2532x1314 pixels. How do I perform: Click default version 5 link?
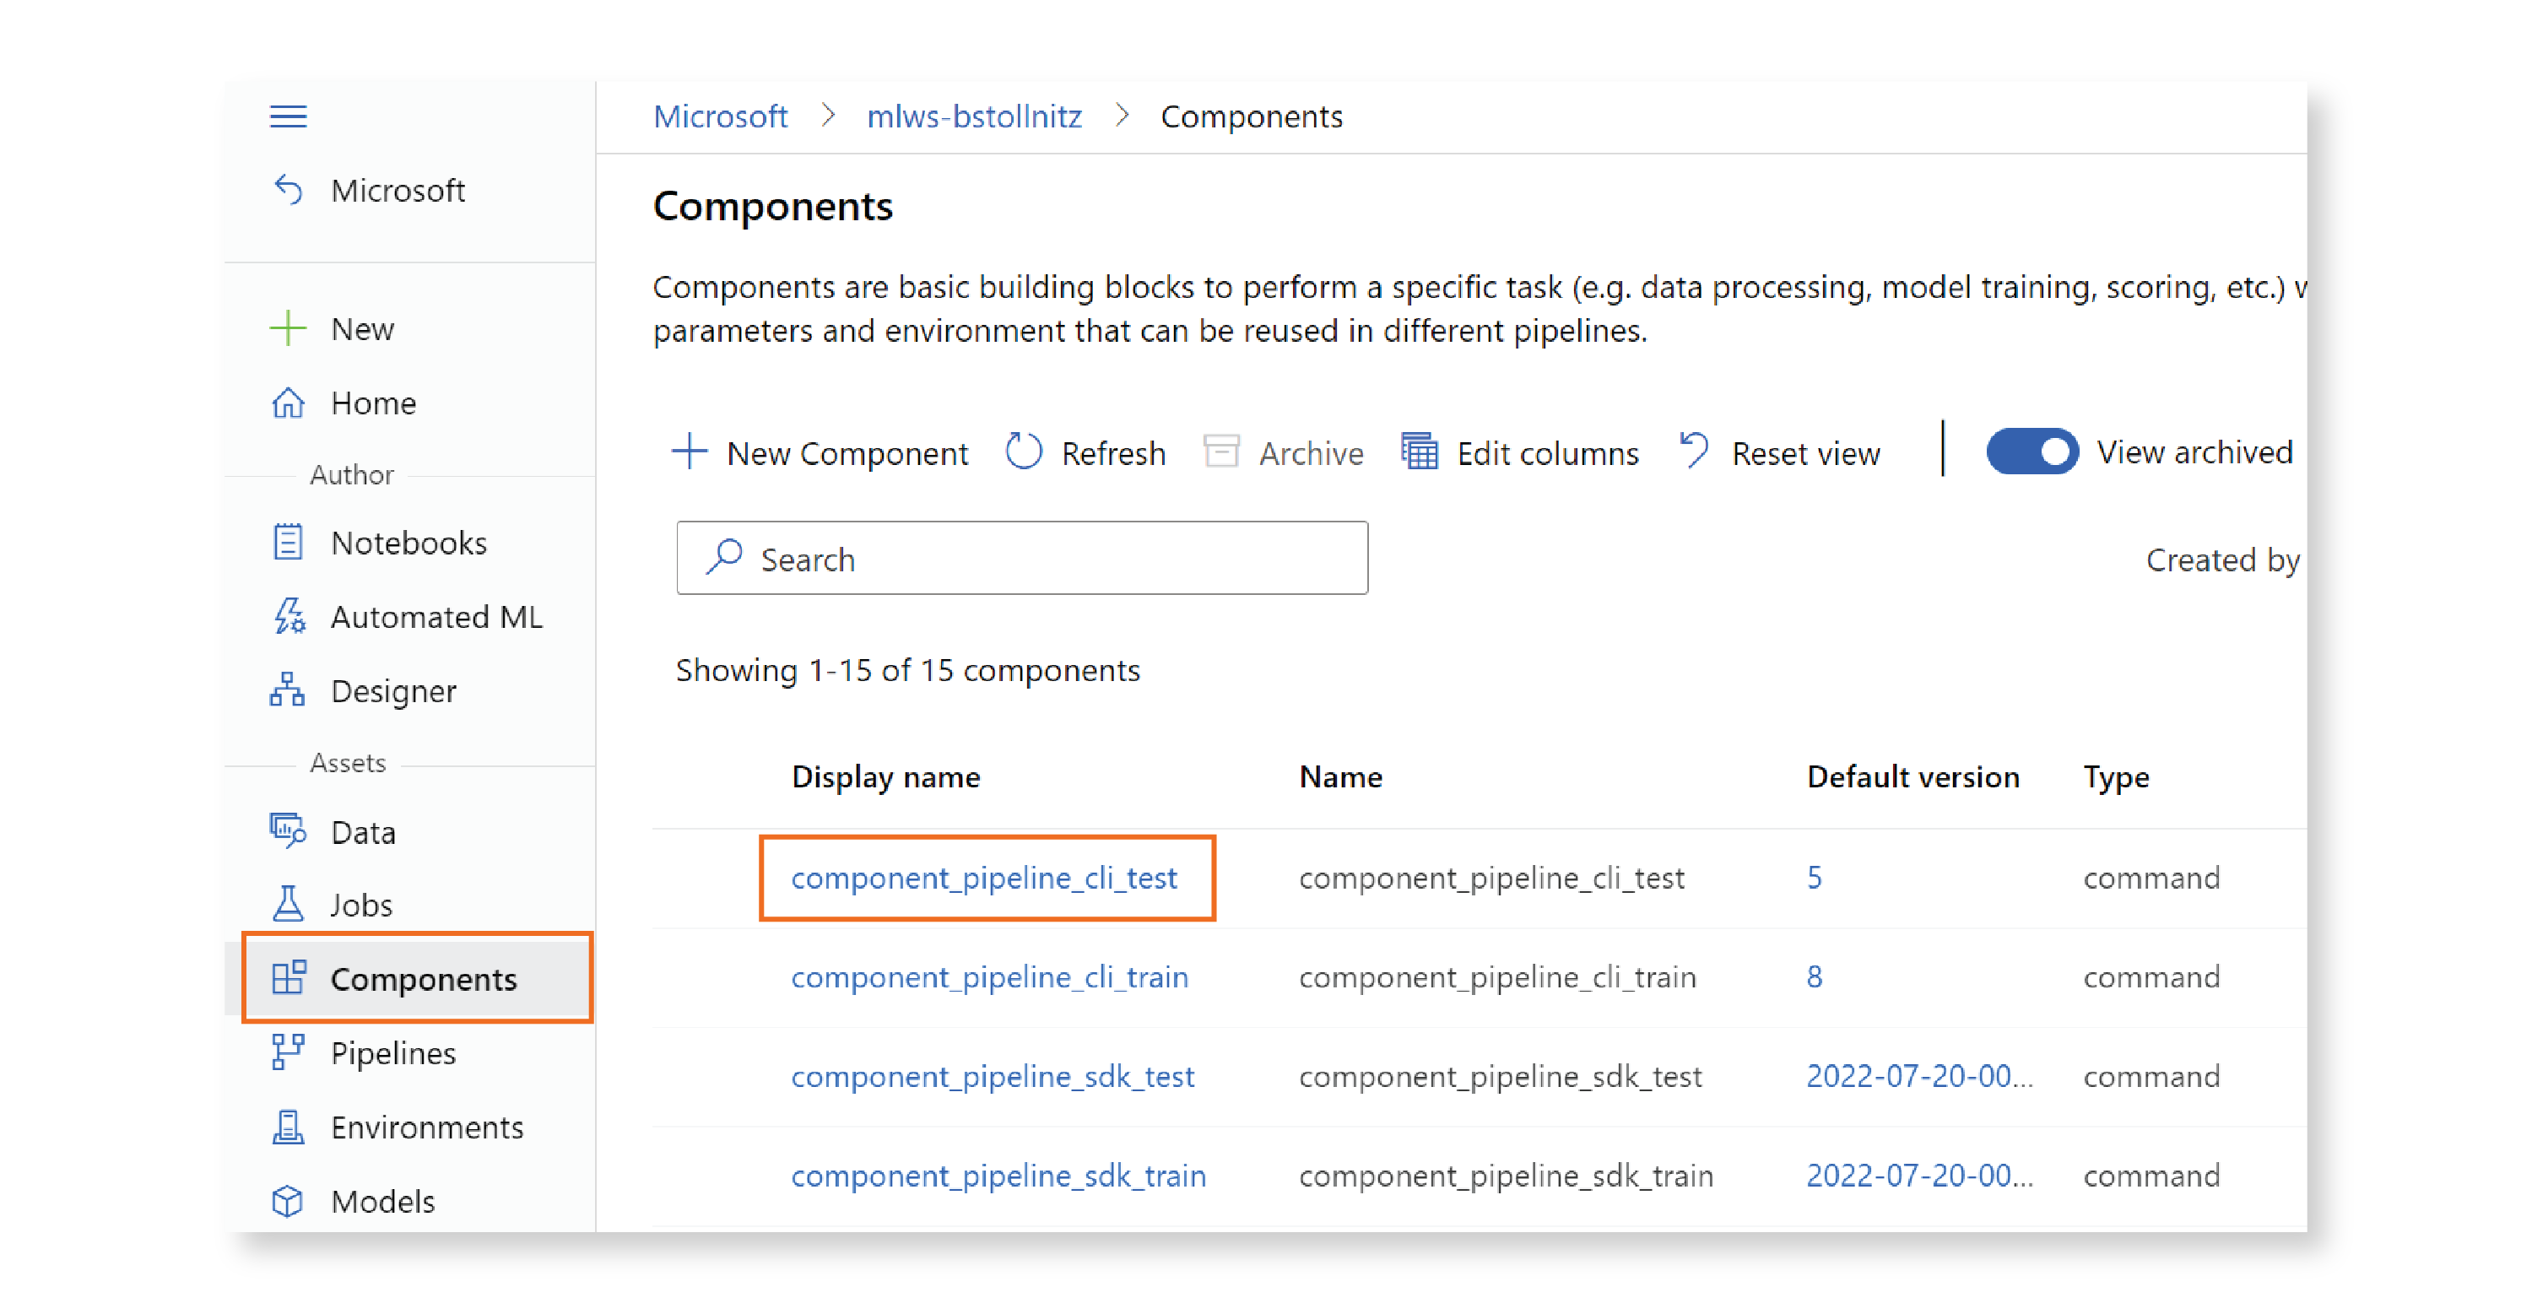click(x=1815, y=877)
